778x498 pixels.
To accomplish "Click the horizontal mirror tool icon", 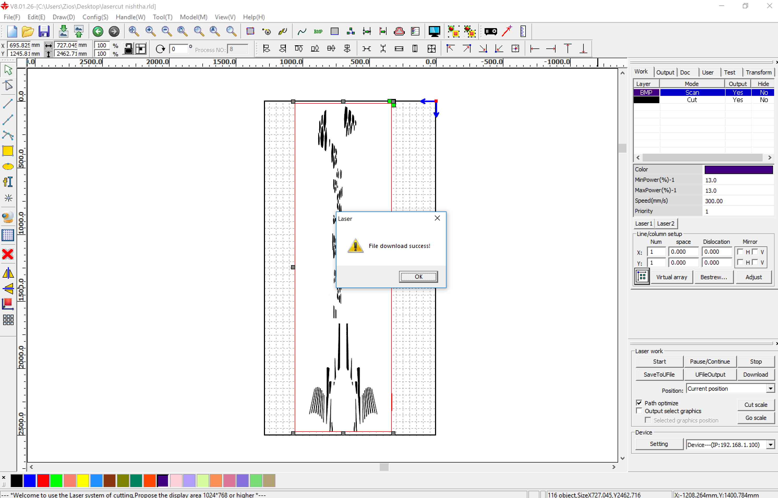I will pos(8,273).
